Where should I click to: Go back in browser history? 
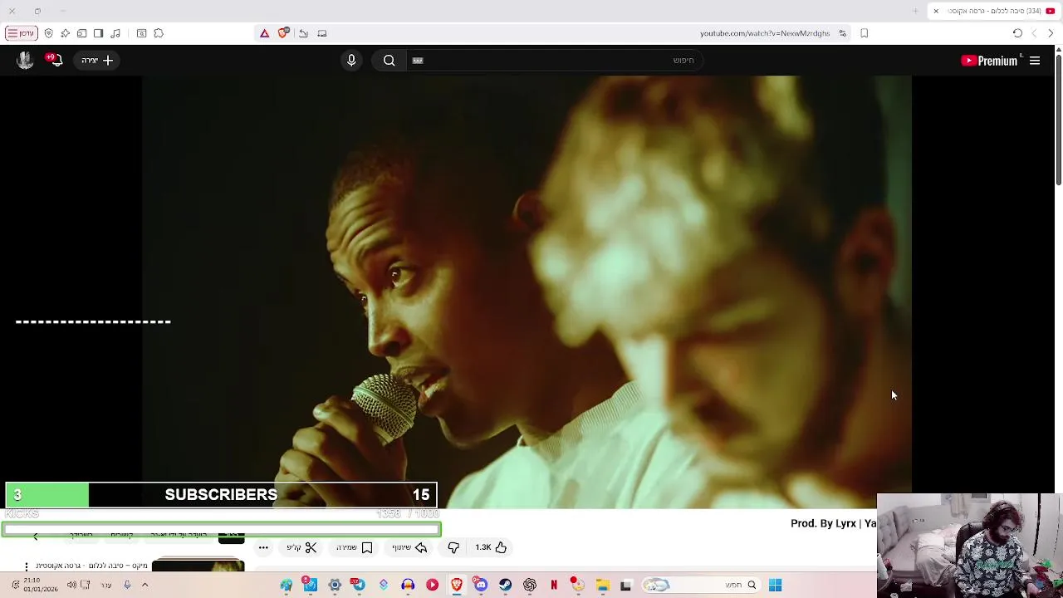coord(1051,33)
